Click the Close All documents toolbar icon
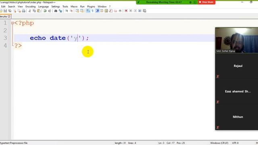This screenshot has width=258, height=145. 19,11
